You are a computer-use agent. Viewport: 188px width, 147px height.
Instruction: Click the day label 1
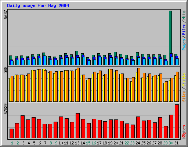12,143
